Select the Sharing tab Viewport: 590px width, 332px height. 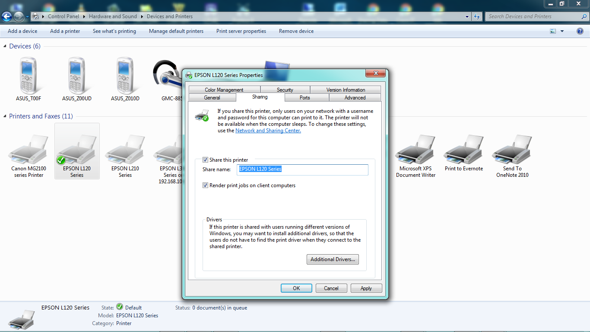260,97
